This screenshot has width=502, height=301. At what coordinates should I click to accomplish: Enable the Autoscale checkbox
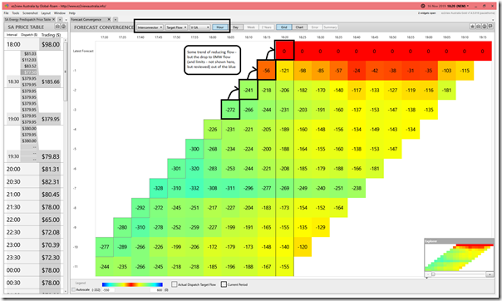click(74, 289)
